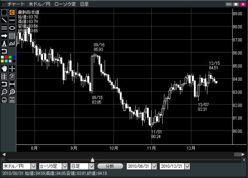The image size is (248, 178).
Task: Open the 日足 timeframe dropdown
Action: [x=91, y=166]
